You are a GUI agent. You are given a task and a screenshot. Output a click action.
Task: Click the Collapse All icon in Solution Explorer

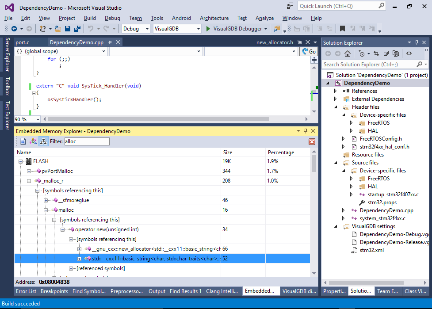click(x=386, y=53)
